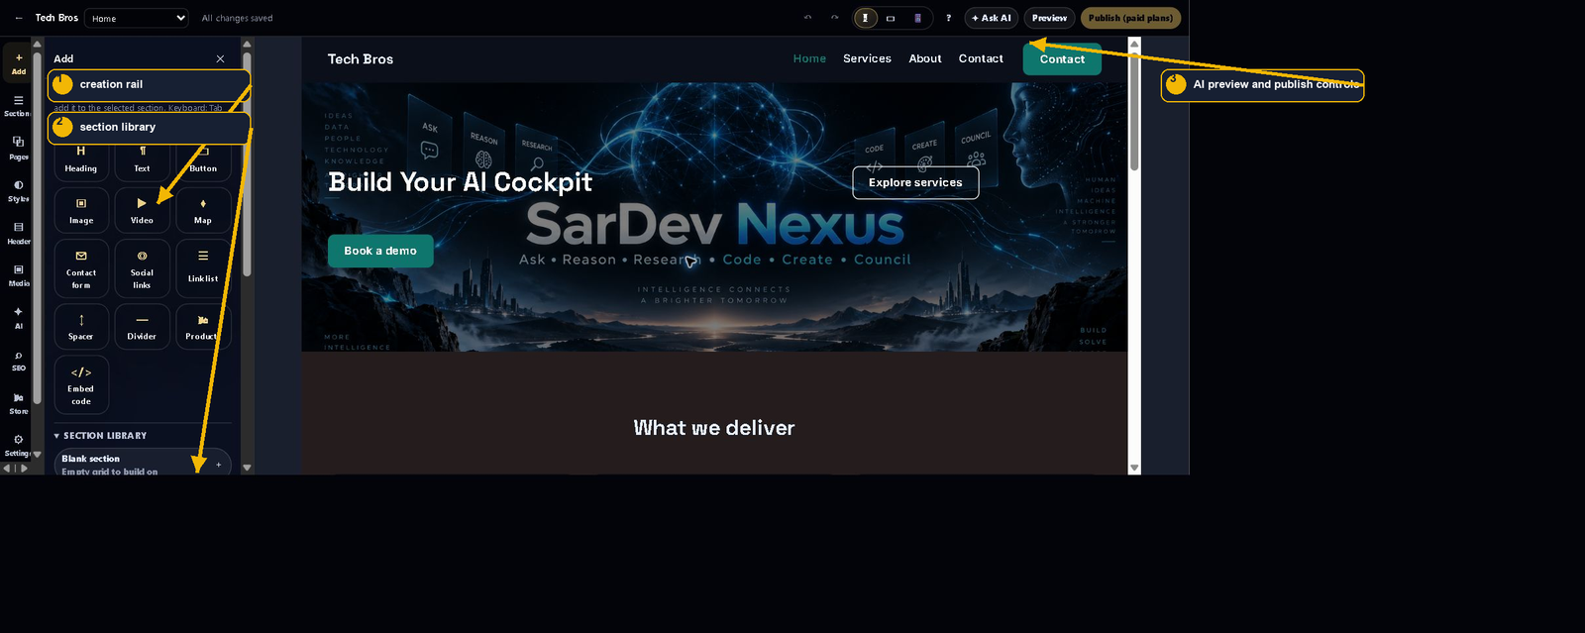Click Publish (paid plans) button
Viewport: 1585px width, 633px height.
pos(1130,18)
